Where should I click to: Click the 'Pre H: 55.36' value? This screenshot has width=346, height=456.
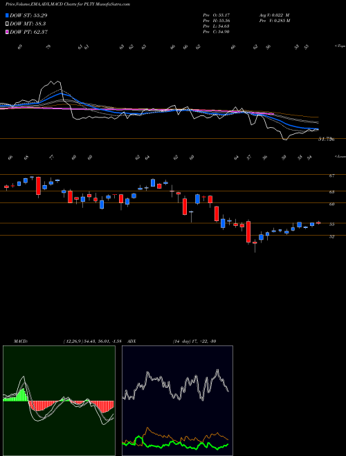pos(217,21)
